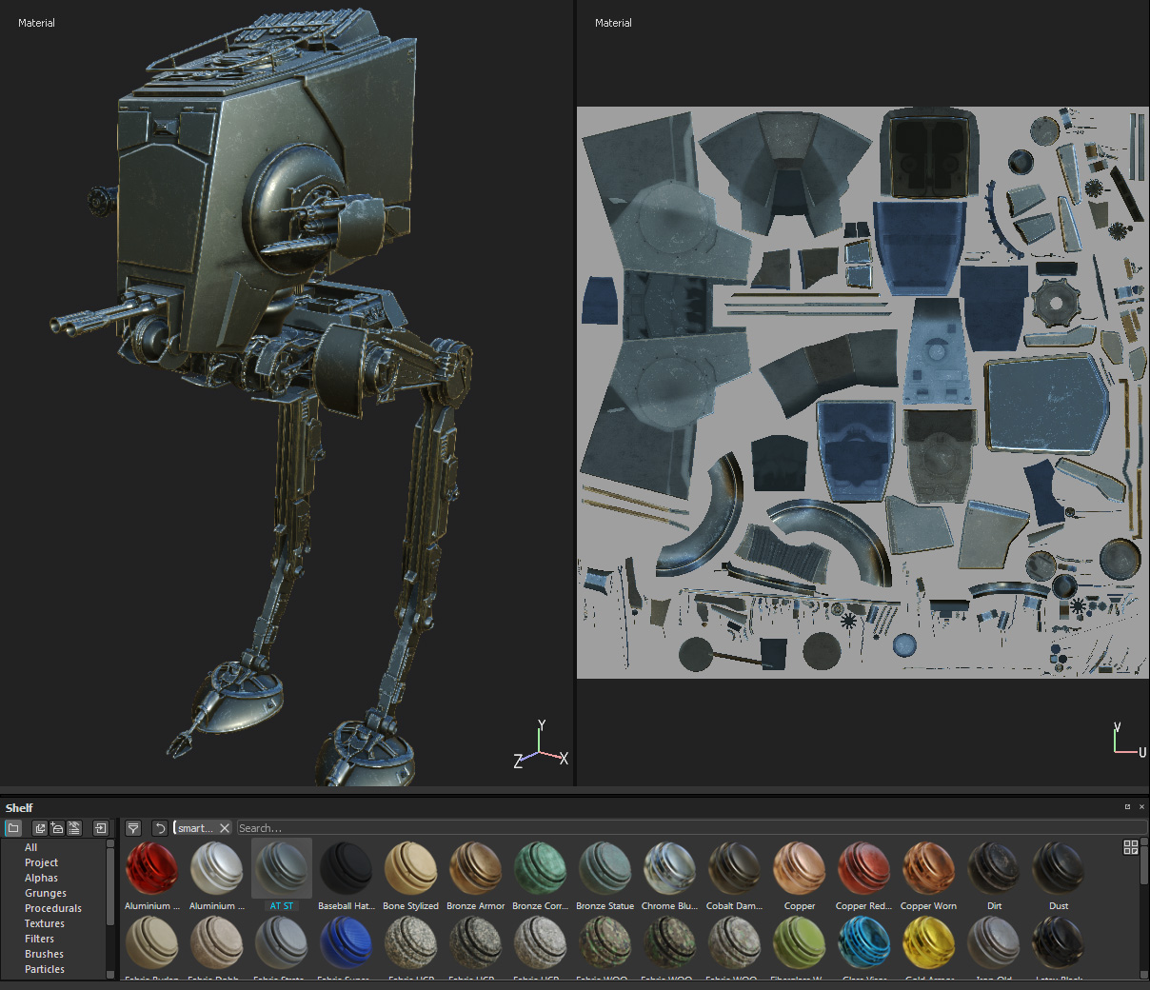Click the shelf Search field
Screen dimensions: 1150x990
click(x=690, y=828)
